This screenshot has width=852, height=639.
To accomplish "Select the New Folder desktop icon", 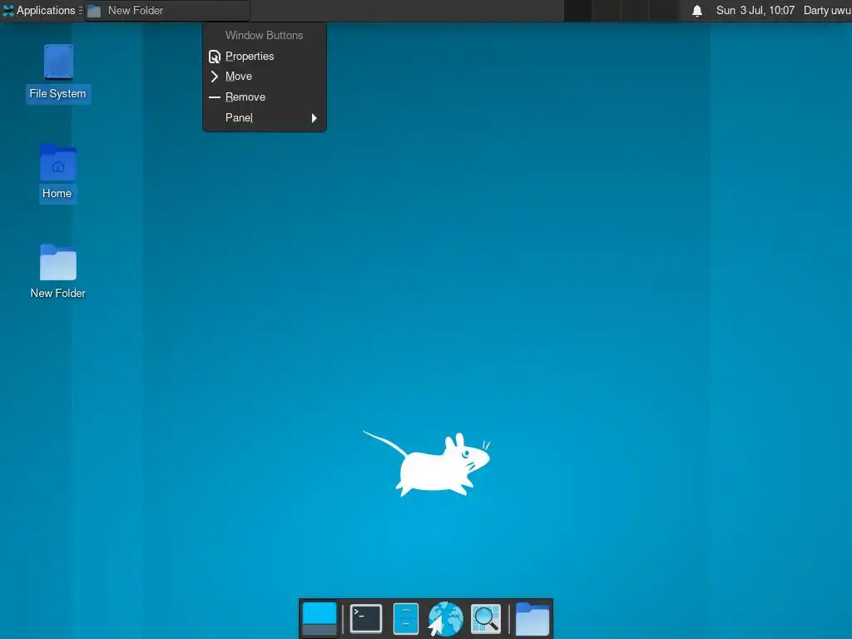I will pyautogui.click(x=58, y=262).
